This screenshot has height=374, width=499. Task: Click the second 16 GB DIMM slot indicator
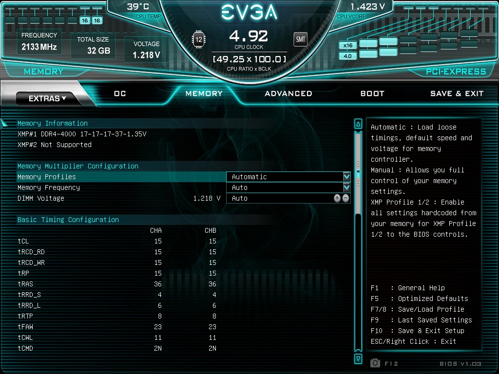(97, 20)
